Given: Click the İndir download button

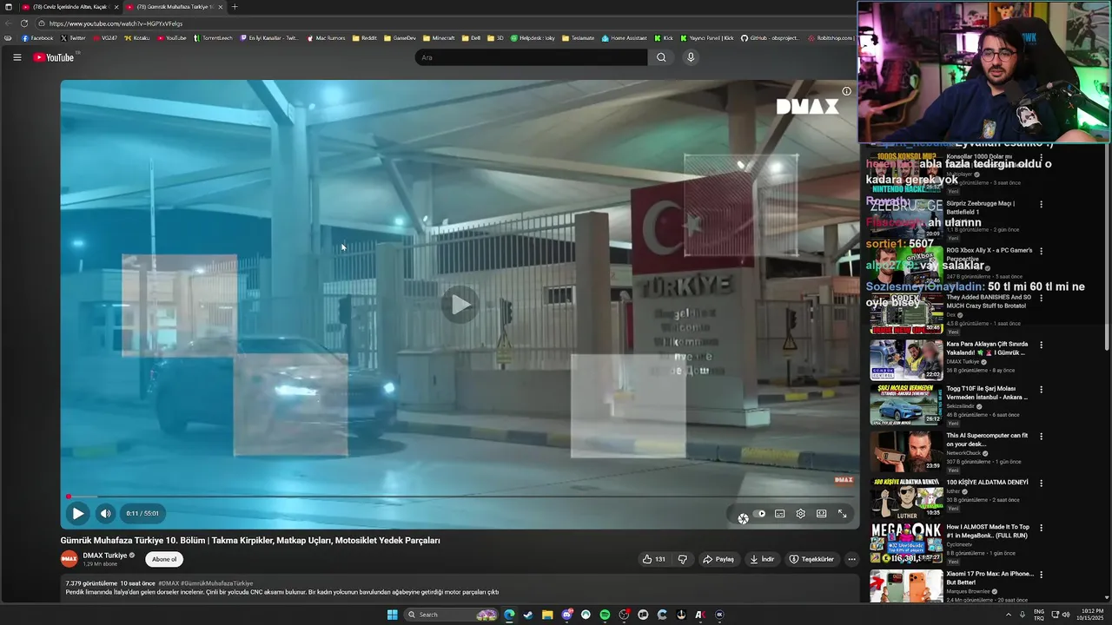Looking at the screenshot, I should (762, 559).
